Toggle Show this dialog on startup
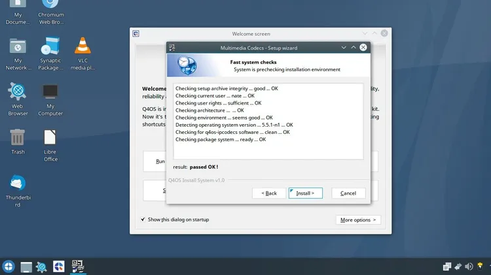The width and height of the screenshot is (491, 275). pos(143,219)
